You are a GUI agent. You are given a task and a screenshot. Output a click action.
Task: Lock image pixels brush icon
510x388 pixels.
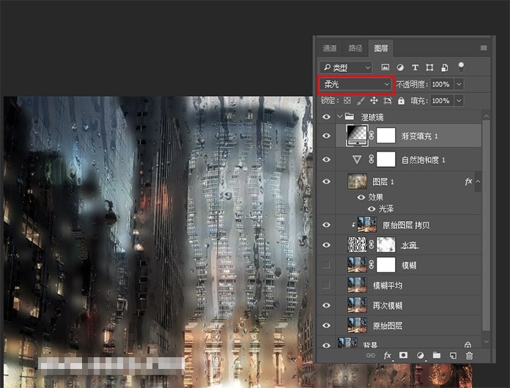coord(361,101)
